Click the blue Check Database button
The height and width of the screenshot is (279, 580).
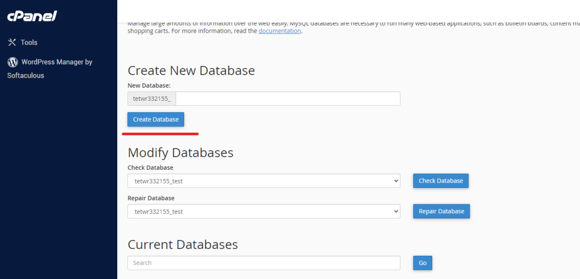click(440, 181)
